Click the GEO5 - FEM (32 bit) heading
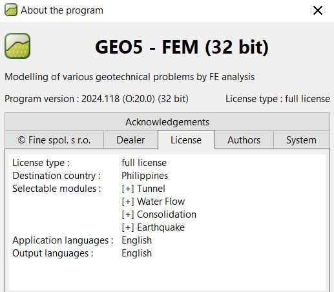 (x=182, y=47)
